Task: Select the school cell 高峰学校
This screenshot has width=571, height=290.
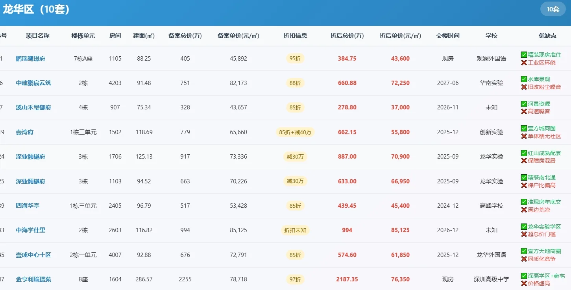Action: point(492,206)
